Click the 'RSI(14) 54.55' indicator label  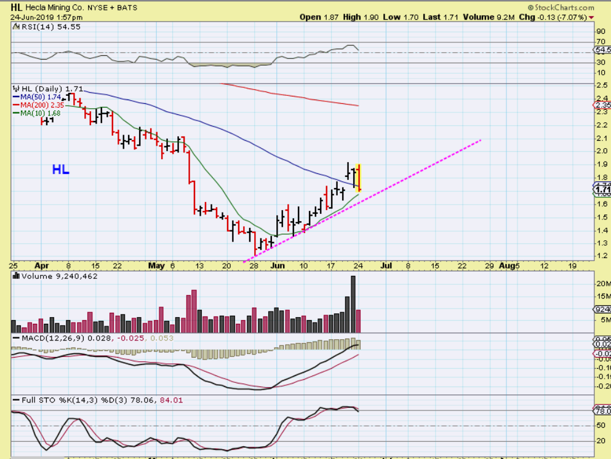click(x=50, y=27)
